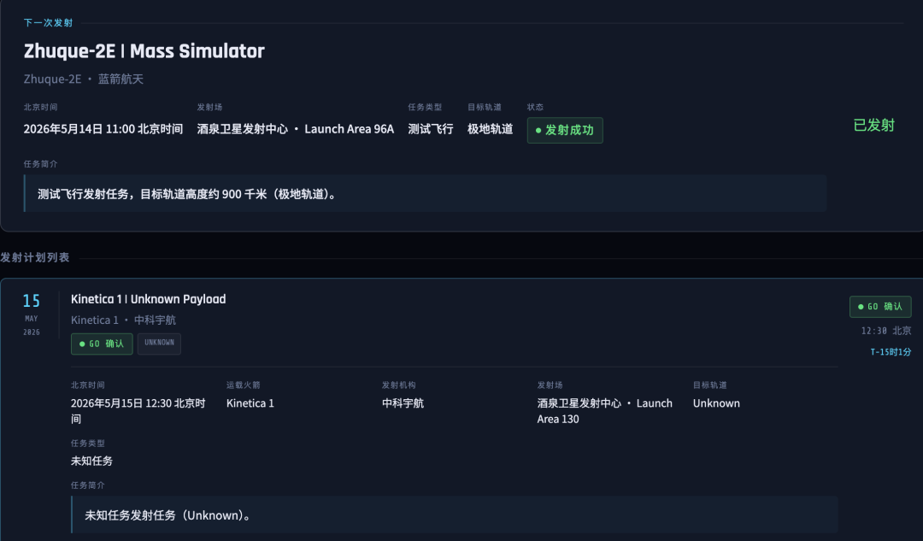The width and height of the screenshot is (923, 541).
Task: Click the UNKNOWN tag badge
Action: [159, 344]
